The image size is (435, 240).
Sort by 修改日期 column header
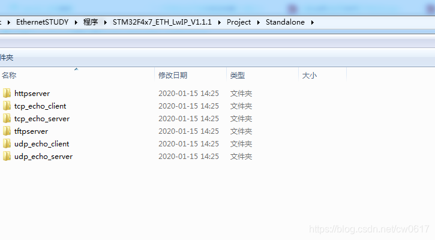191,75
